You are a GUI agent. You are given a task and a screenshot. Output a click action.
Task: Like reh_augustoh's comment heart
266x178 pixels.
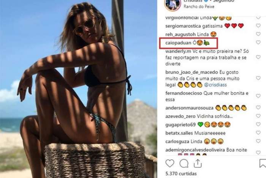tap(258, 34)
